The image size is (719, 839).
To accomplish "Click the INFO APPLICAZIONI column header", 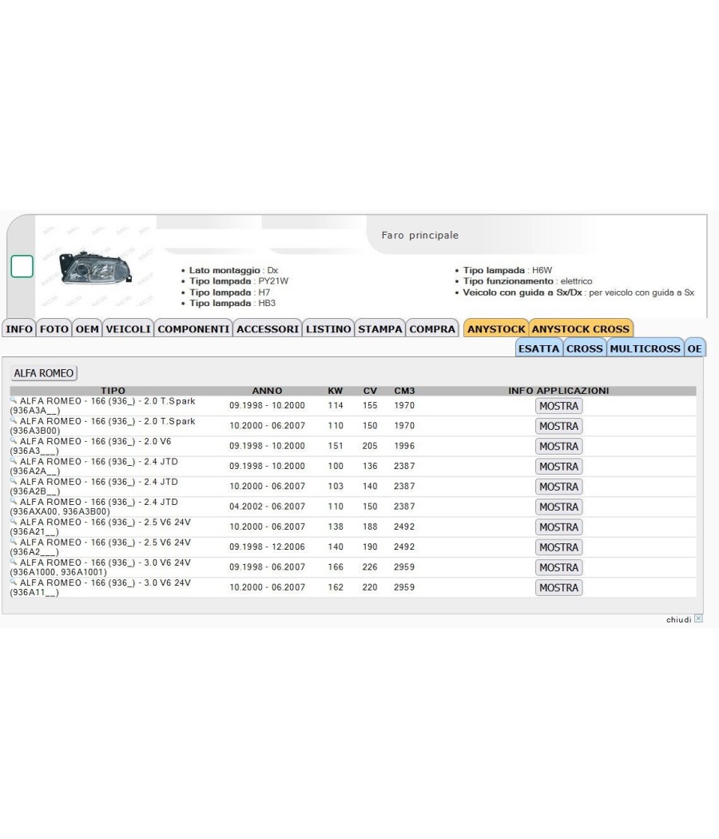I will click(x=558, y=391).
